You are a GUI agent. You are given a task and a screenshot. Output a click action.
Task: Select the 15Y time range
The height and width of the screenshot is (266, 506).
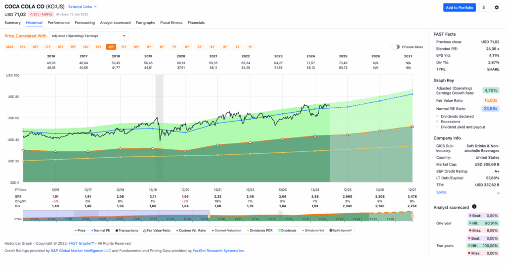[73, 47]
